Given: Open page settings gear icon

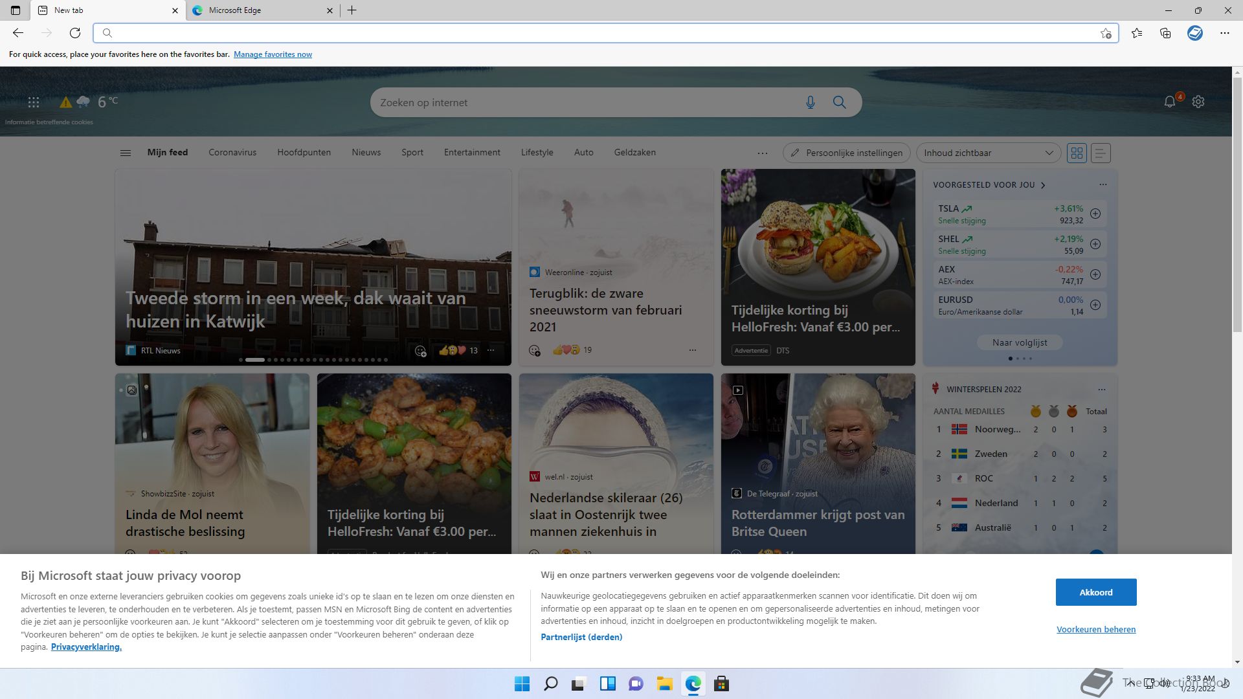Looking at the screenshot, I should coord(1198,102).
